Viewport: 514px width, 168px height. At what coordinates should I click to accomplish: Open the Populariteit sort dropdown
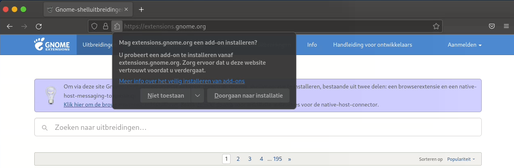point(461,159)
